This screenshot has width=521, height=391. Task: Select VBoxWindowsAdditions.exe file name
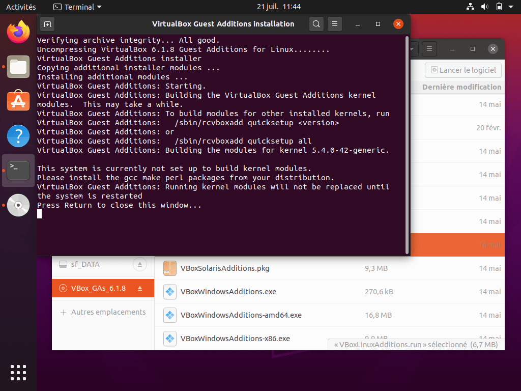click(x=228, y=292)
